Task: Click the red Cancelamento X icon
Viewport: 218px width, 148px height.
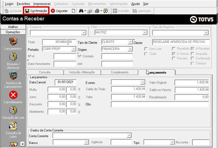Action: click(x=13, y=95)
